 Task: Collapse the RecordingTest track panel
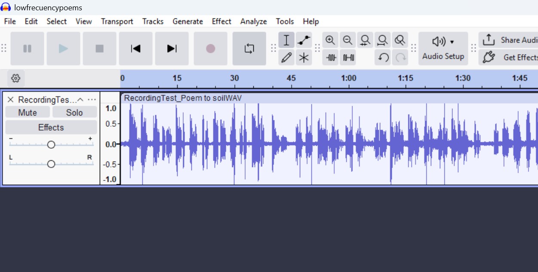click(x=80, y=99)
